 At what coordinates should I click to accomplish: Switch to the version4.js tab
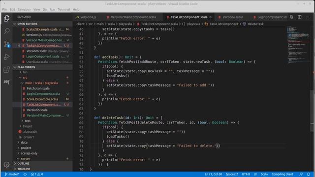(88, 17)
